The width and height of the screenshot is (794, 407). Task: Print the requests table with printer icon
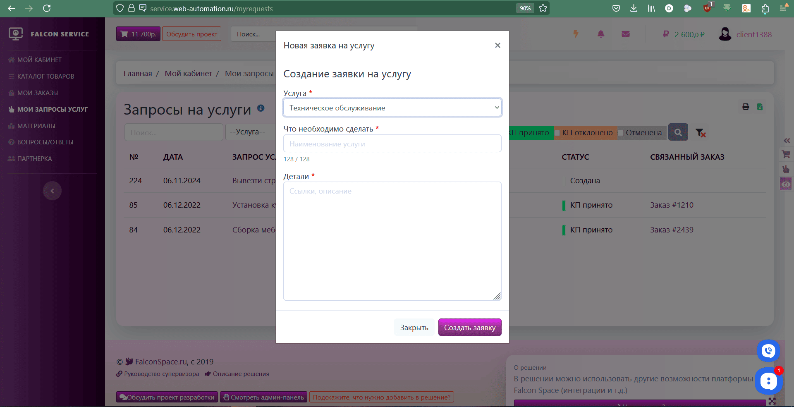746,107
